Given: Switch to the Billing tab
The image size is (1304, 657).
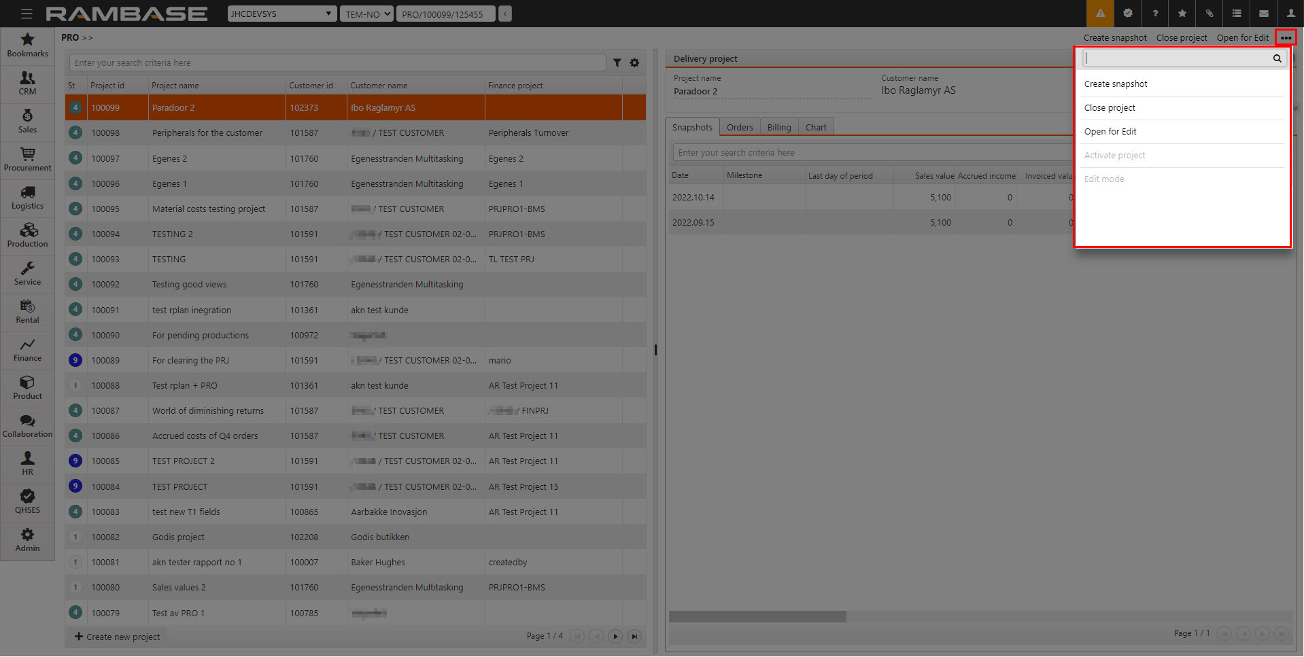Looking at the screenshot, I should coord(778,128).
